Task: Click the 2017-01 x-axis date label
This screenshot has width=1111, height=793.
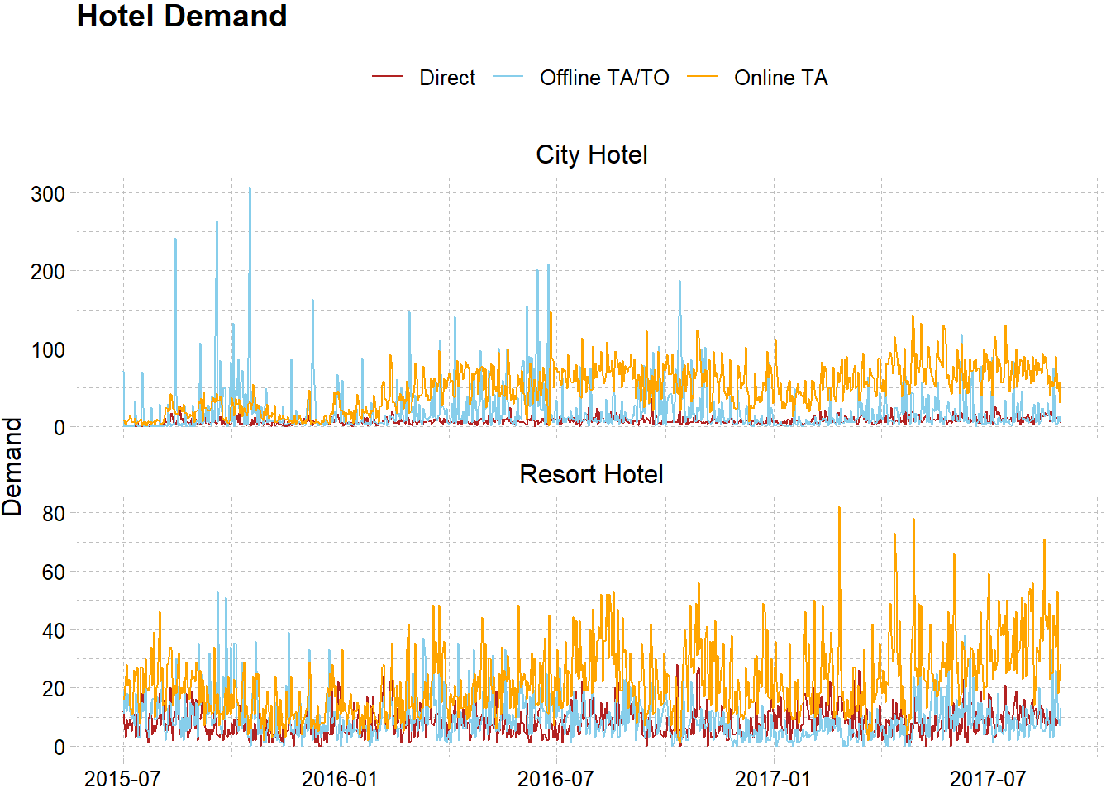Action: (x=773, y=778)
